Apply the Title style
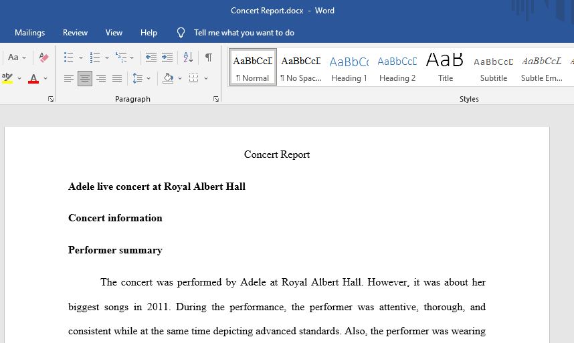The image size is (574, 343). [x=445, y=68]
